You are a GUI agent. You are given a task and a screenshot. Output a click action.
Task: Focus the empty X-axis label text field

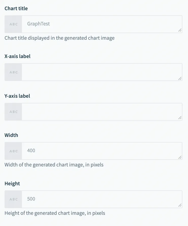point(101,72)
